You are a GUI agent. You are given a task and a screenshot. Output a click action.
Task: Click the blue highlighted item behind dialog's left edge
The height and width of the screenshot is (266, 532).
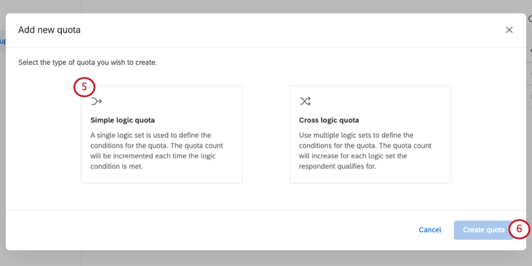coord(3,41)
